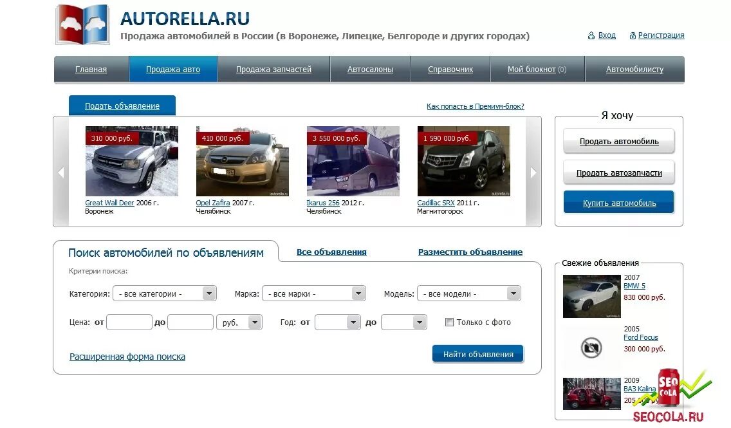Click the lock icon beside Вход
Viewport: 731px width, 428px height.
click(x=591, y=35)
